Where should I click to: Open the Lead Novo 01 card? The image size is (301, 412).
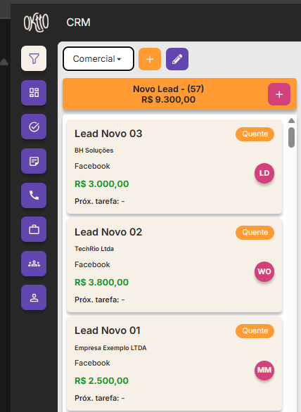[174, 363]
